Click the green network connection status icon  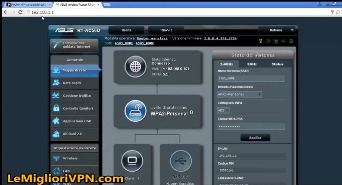click(x=276, y=41)
